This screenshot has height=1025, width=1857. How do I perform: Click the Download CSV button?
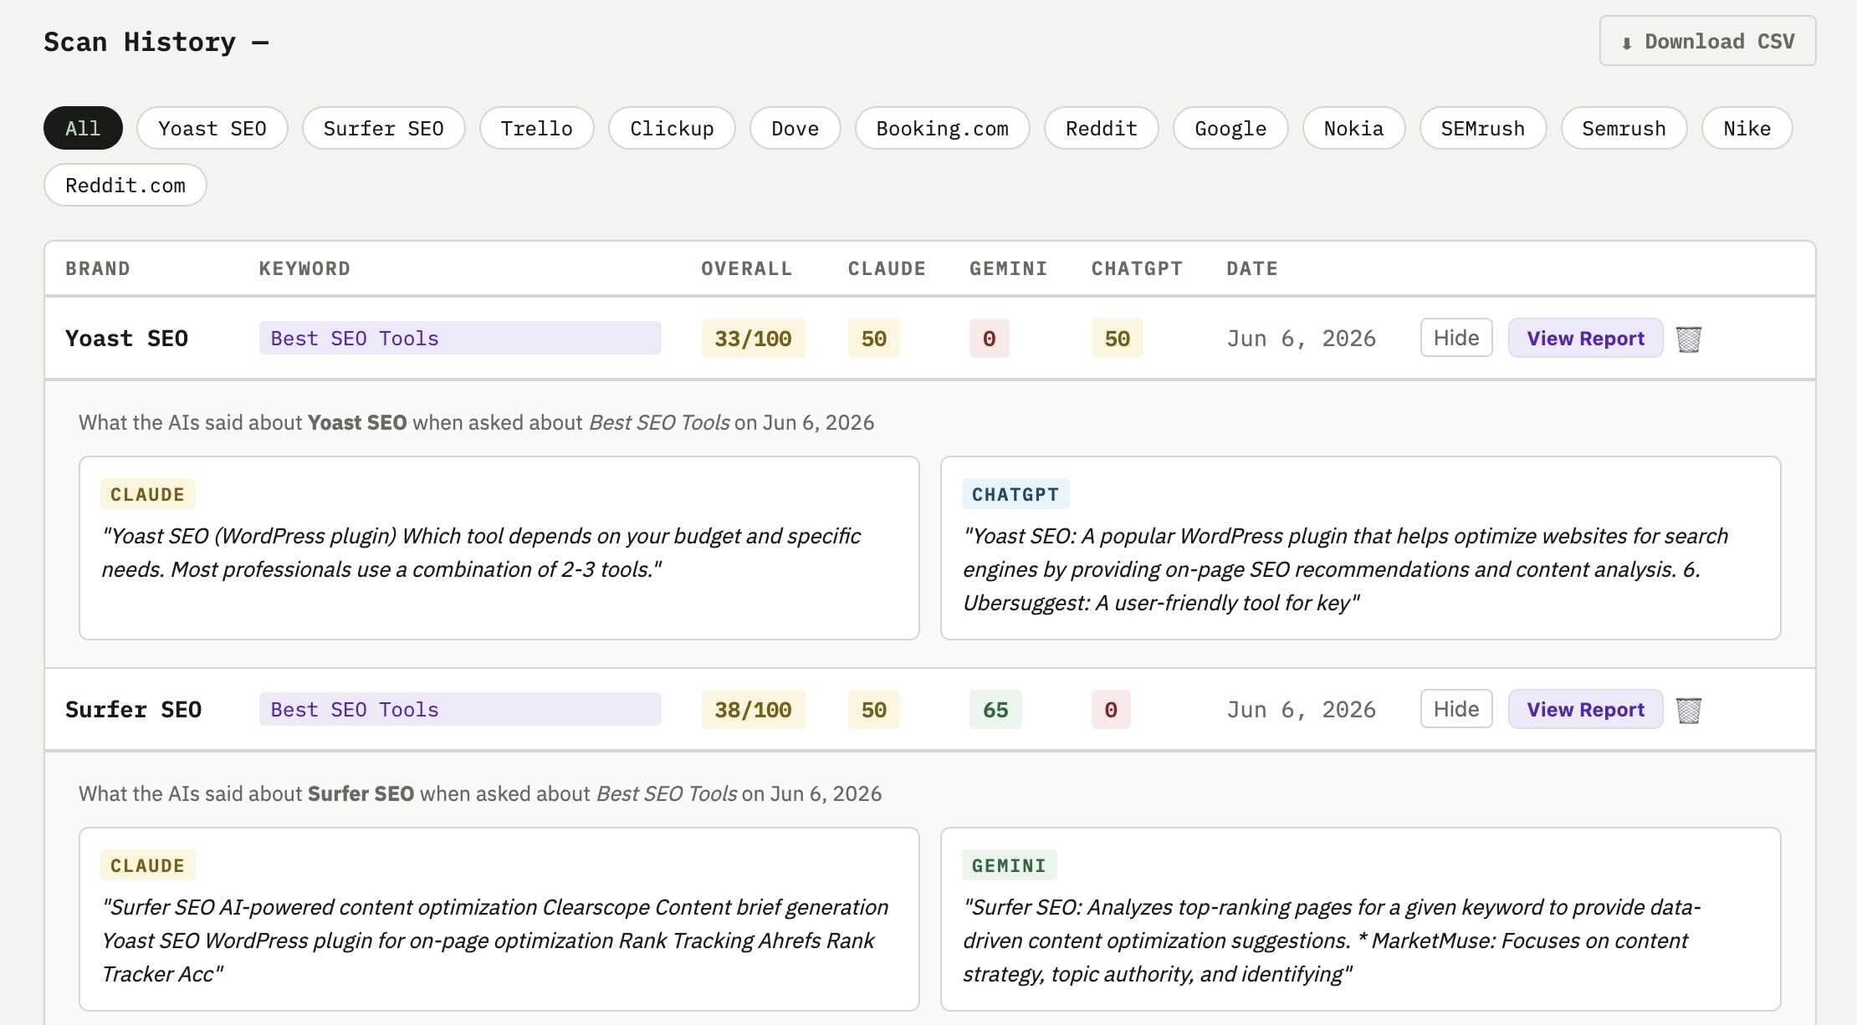coord(1707,41)
